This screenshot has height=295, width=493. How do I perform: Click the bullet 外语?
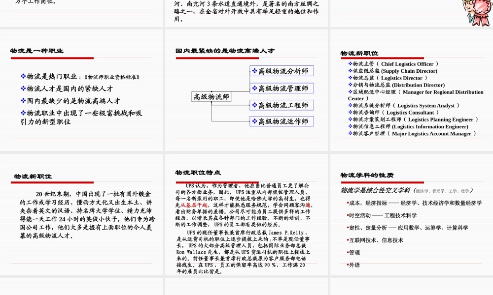click(x=353, y=265)
